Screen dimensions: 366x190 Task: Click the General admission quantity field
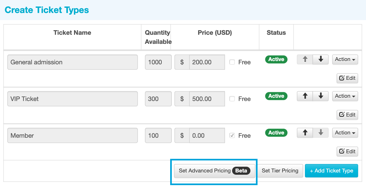pos(158,62)
